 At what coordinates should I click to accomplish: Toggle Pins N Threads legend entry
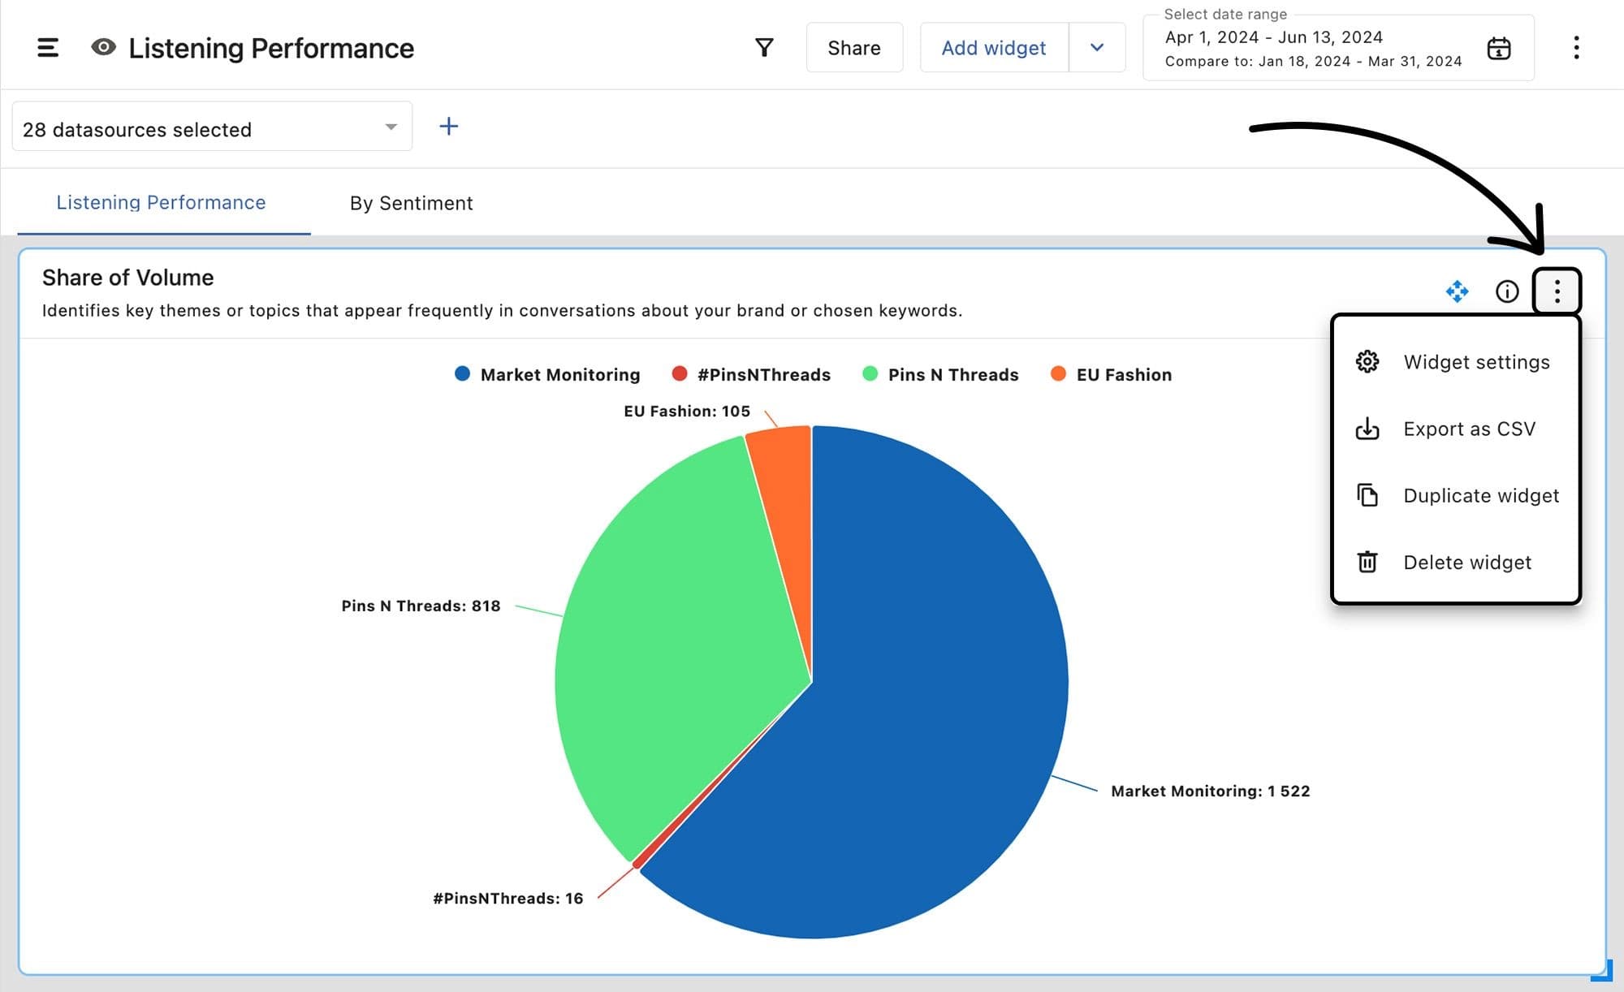point(940,374)
